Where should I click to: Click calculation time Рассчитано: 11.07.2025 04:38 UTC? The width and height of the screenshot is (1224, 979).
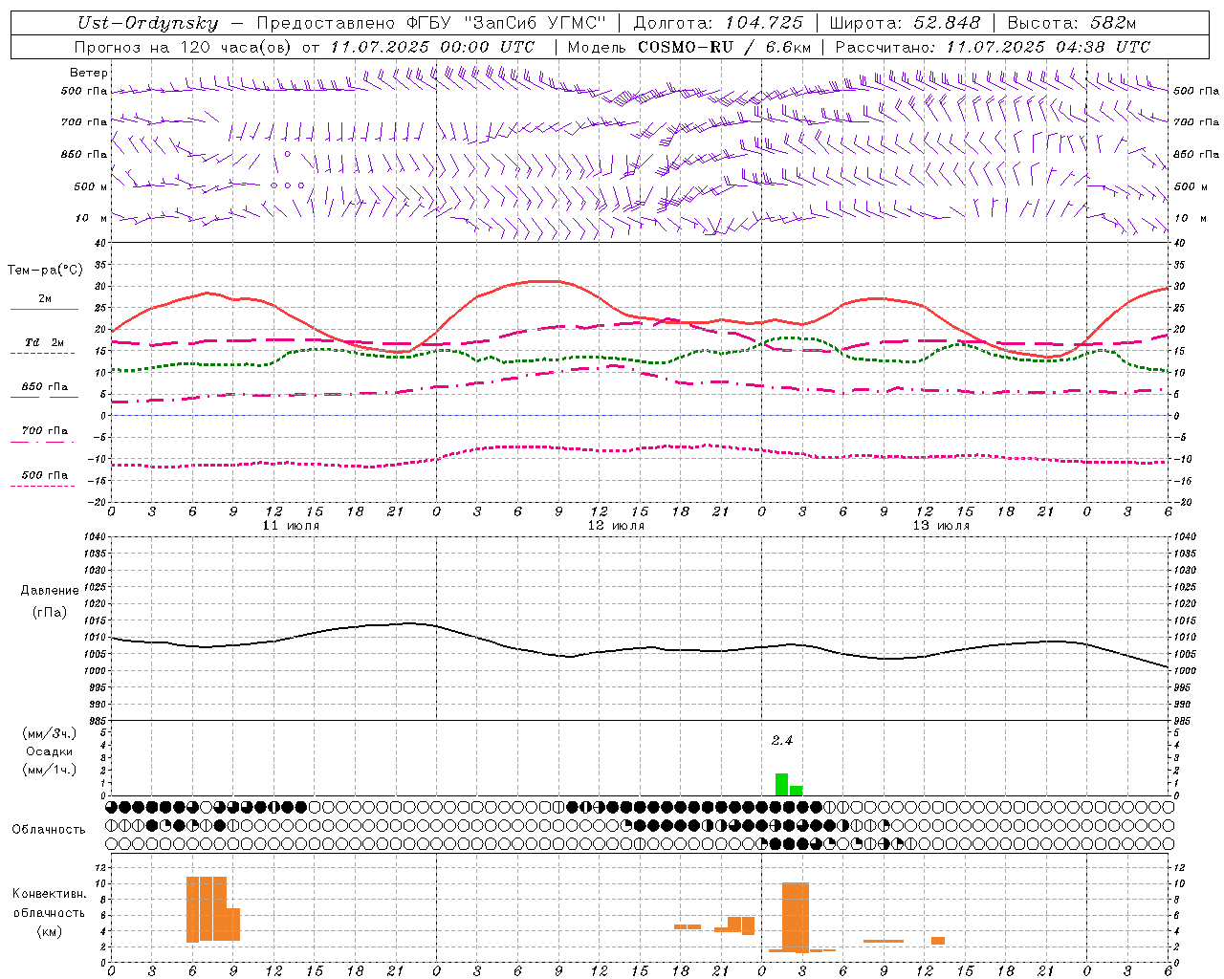[993, 47]
